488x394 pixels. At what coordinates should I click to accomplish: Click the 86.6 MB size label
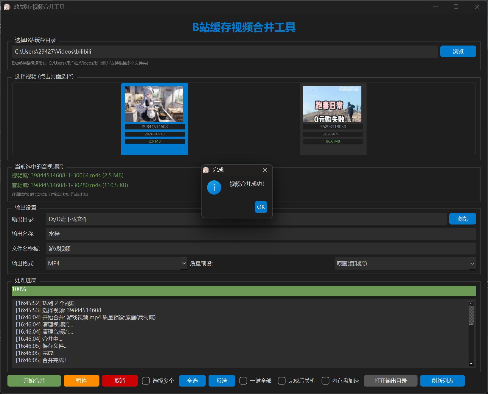pos(333,141)
